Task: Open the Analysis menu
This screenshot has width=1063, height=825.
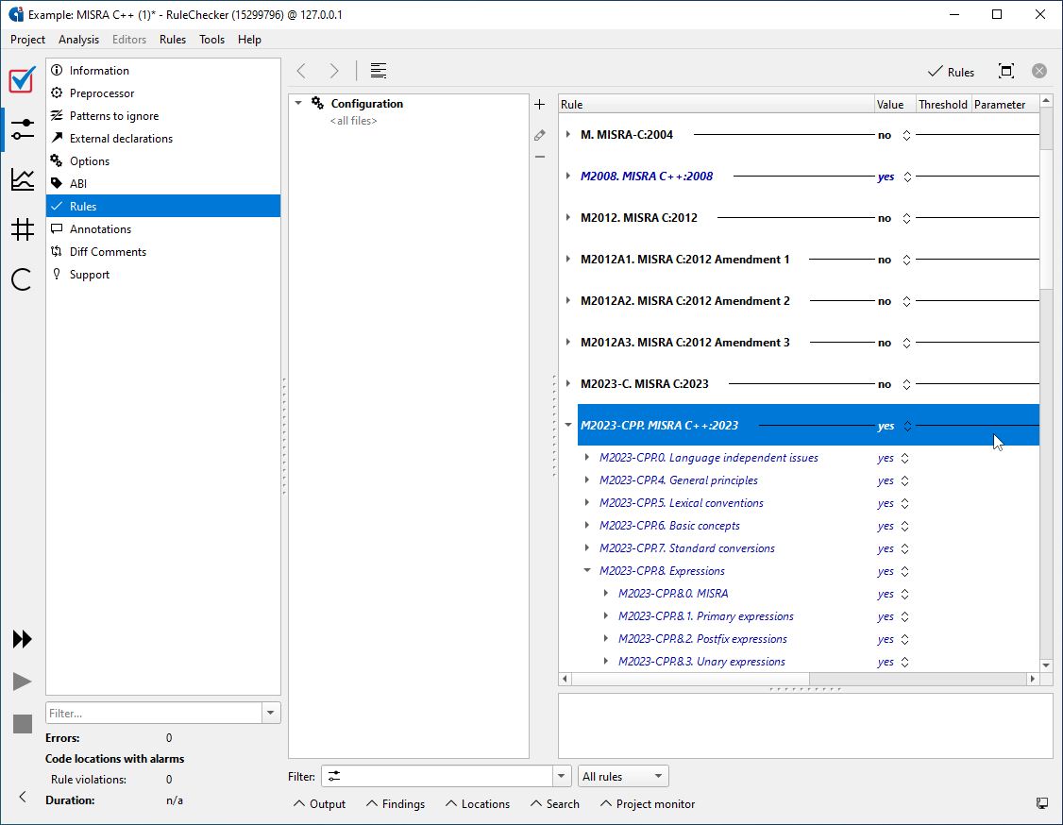Action: 78,40
